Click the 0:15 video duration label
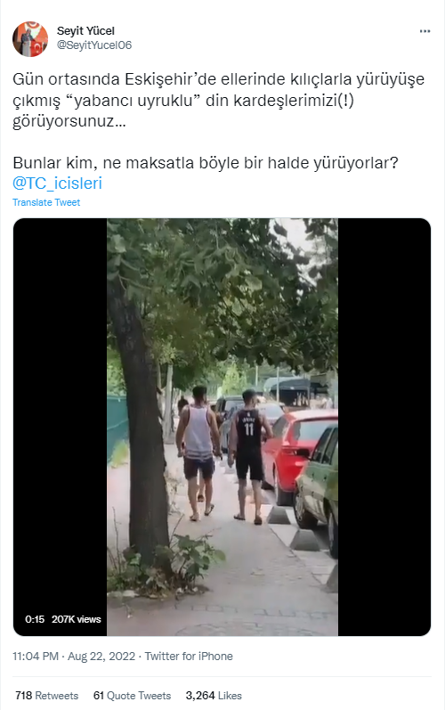The width and height of the screenshot is (445, 710). point(35,619)
